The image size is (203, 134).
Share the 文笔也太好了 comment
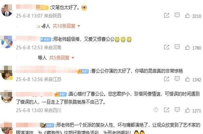(x=166, y=15)
